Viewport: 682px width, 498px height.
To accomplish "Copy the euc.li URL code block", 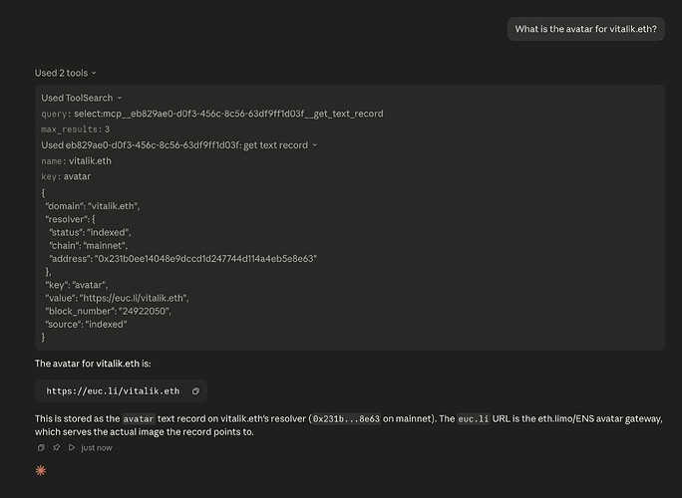I will click(195, 391).
